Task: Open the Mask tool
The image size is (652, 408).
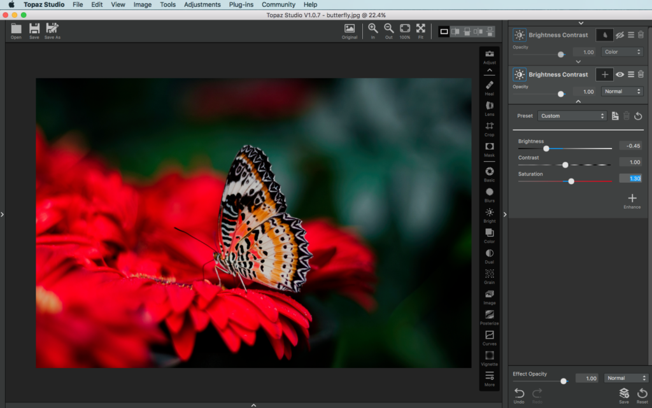Action: point(490,150)
